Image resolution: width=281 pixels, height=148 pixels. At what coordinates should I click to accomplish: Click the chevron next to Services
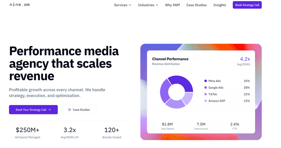pyautogui.click(x=130, y=5)
